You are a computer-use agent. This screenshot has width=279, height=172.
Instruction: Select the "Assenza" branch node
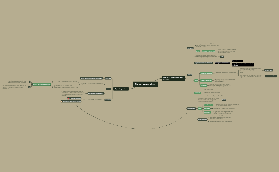(190, 75)
